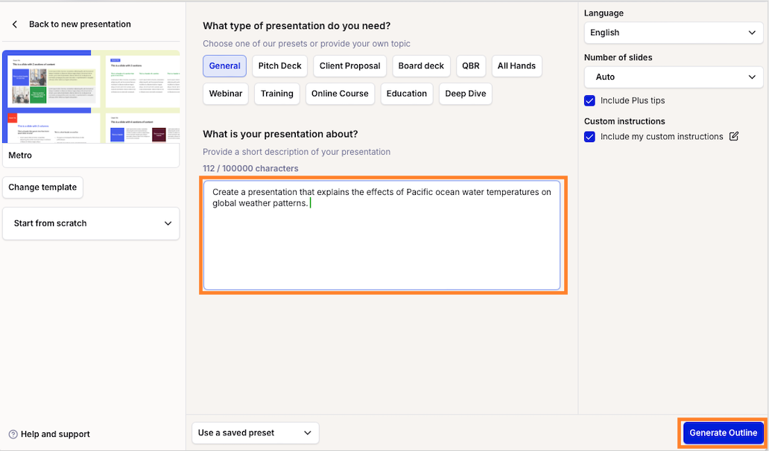Toggle the Include Plus tips checkbox

[x=589, y=101]
